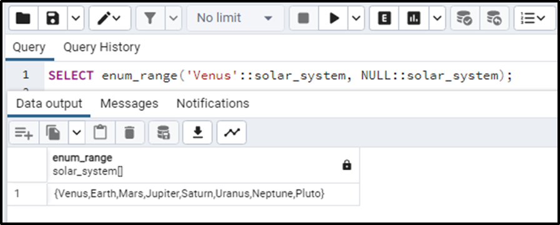Run the query with Execute play button
560x225 pixels.
(x=333, y=18)
